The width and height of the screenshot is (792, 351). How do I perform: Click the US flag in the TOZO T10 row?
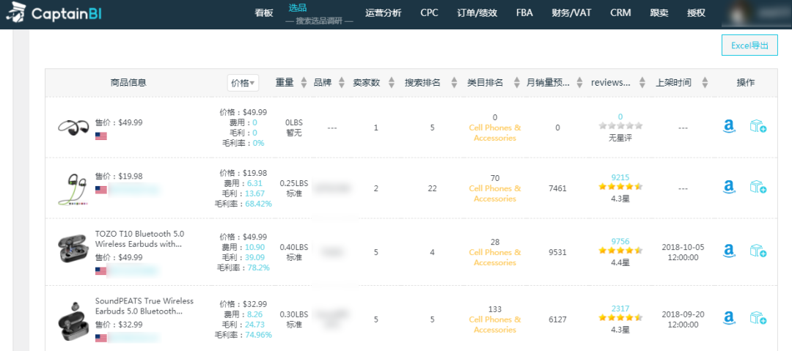101,270
